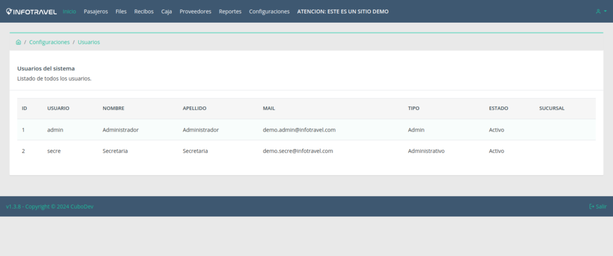This screenshot has height=256, width=613.
Task: Click the NOMBRE column header
Action: pyautogui.click(x=113, y=108)
